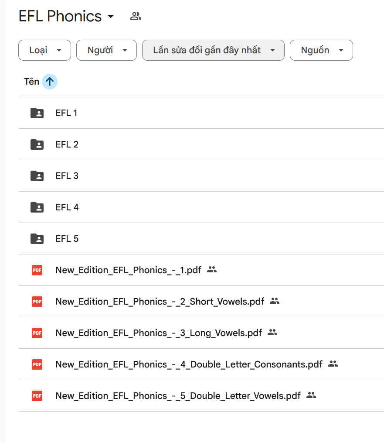The width and height of the screenshot is (384, 443).
Task: Click the PDF icon for the Short_Vowels file
Action: [37, 302]
